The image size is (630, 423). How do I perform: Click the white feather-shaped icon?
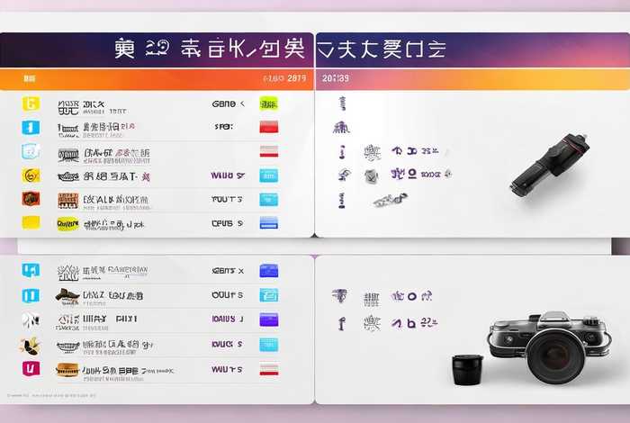coord(30,320)
